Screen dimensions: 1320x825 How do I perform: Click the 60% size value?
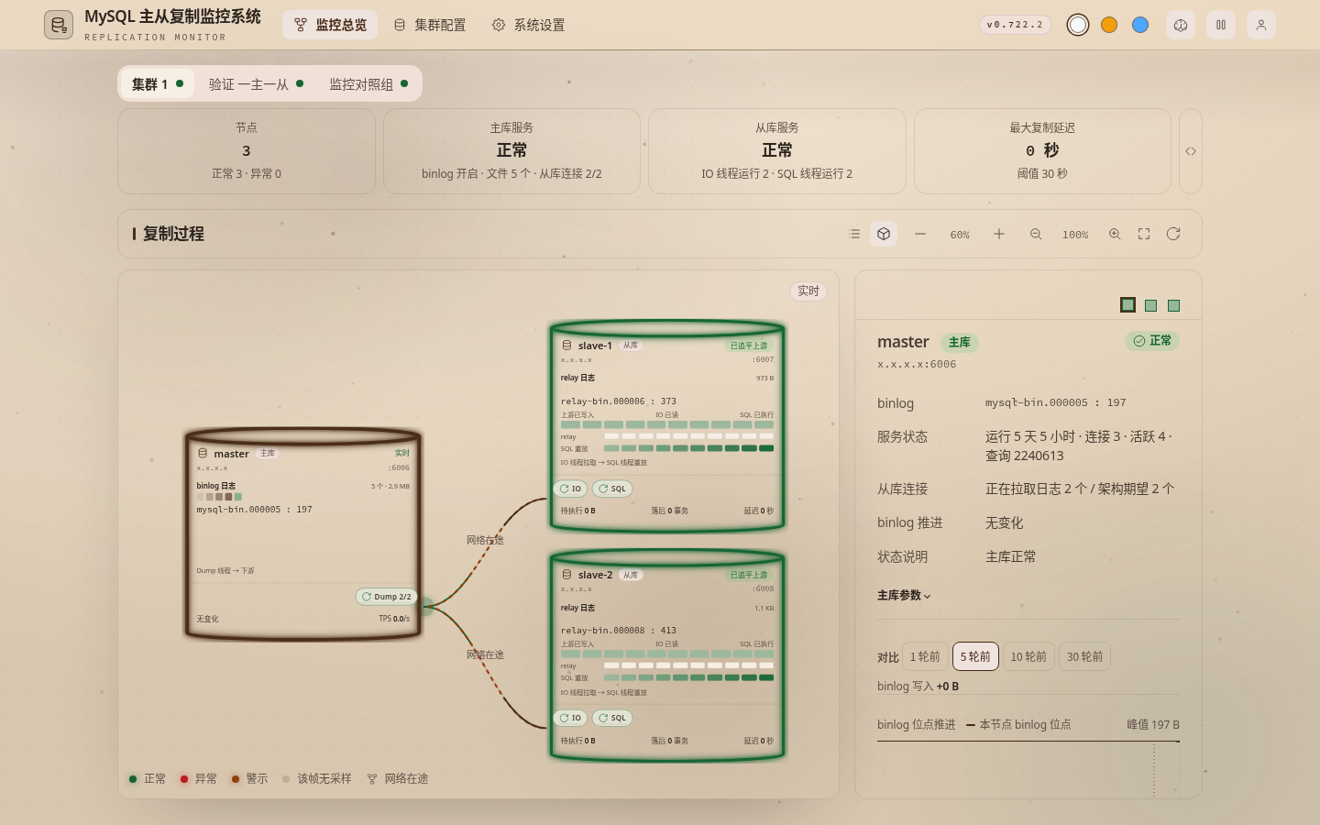point(960,235)
